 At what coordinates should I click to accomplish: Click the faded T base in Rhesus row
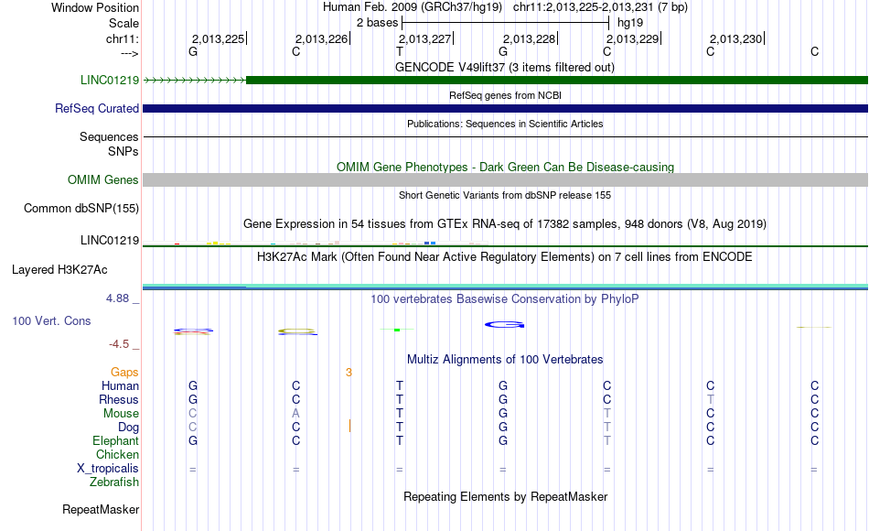click(x=711, y=399)
